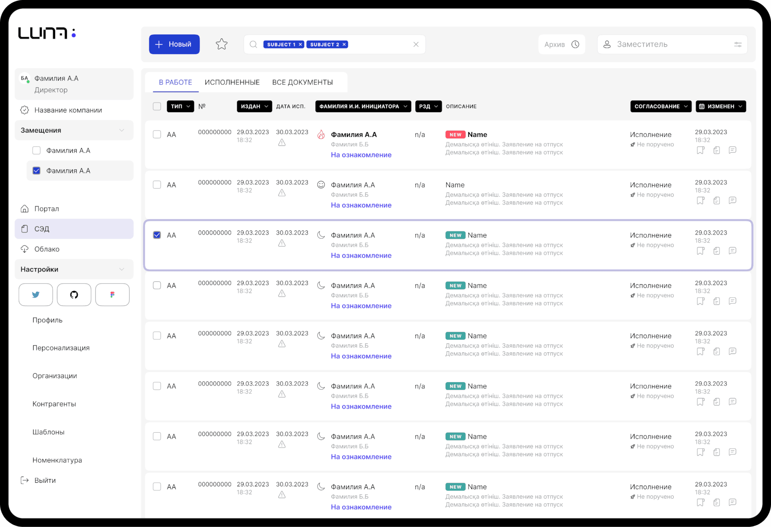Viewport: 771px width, 527px height.
Task: Remove SUBJECT 1 filter tag
Action: [300, 44]
